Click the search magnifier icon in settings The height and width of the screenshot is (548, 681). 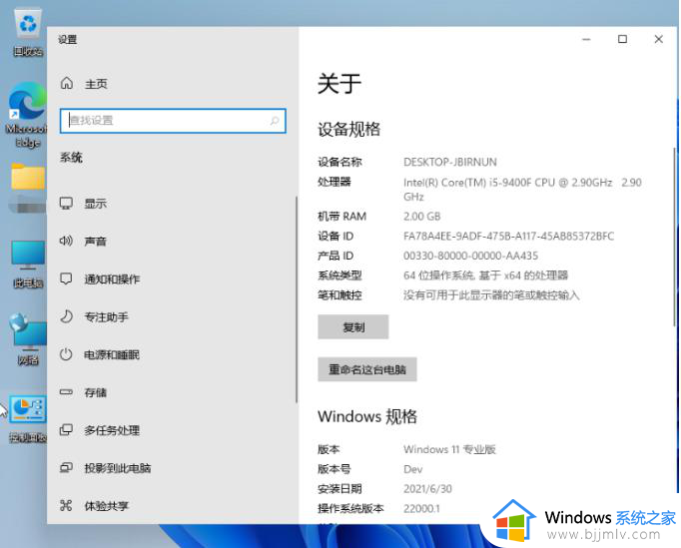(275, 121)
